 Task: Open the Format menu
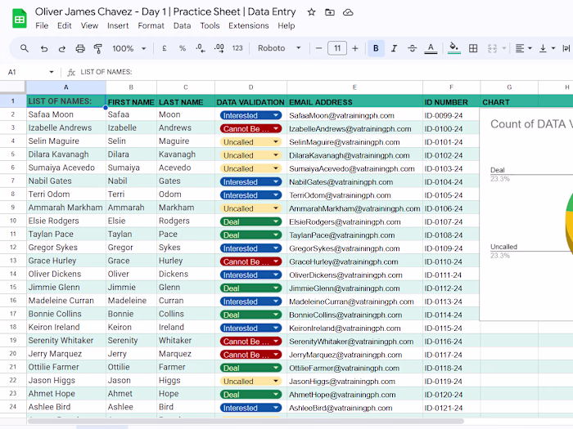151,26
